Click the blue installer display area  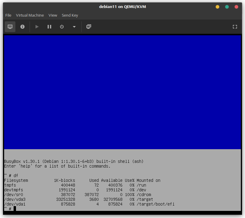click(122, 92)
